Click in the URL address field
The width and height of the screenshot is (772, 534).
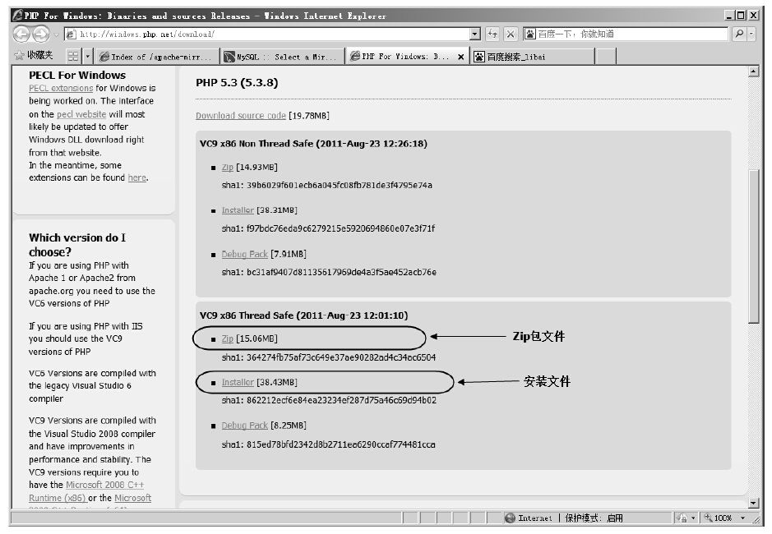tap(273, 34)
